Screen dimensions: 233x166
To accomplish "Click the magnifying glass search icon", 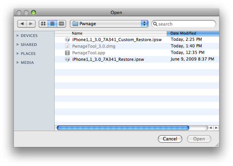I will 155,24.
